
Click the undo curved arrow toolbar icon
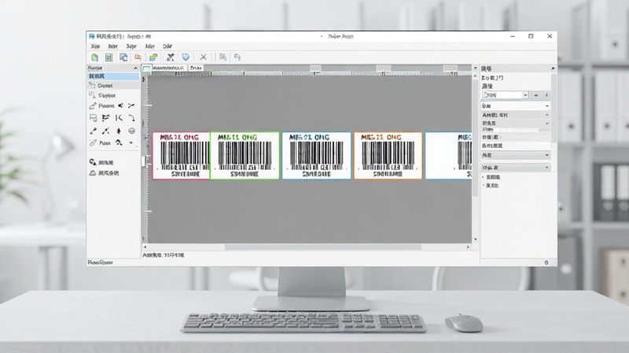coord(237,57)
